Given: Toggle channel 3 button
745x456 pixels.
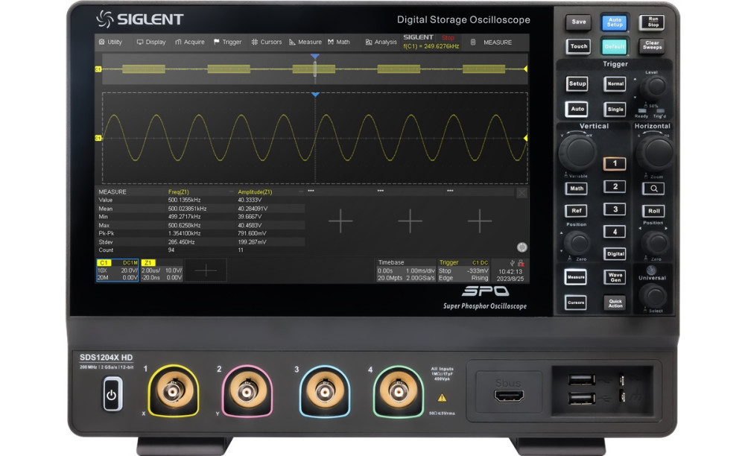Looking at the screenshot, I should [615, 209].
